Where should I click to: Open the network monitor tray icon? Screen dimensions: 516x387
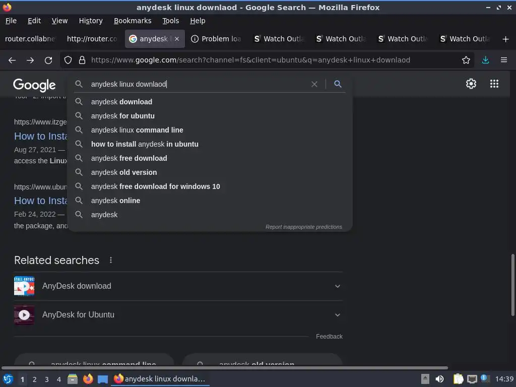[472, 379]
